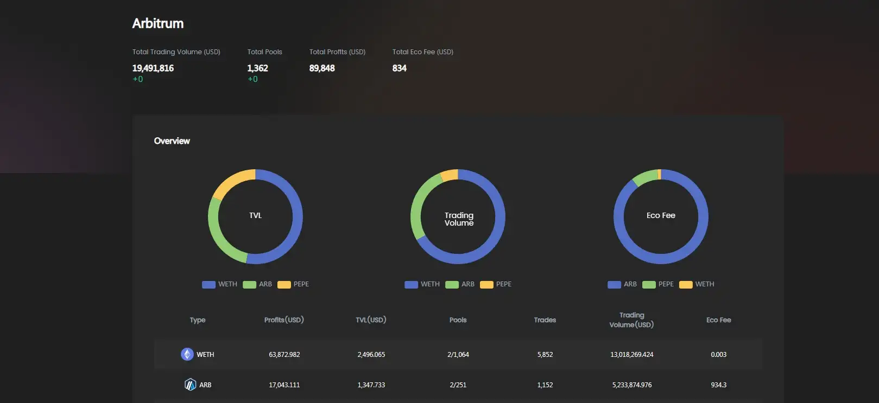Click the Trading Volume donut chart label
This screenshot has height=403, width=879.
click(x=459, y=219)
